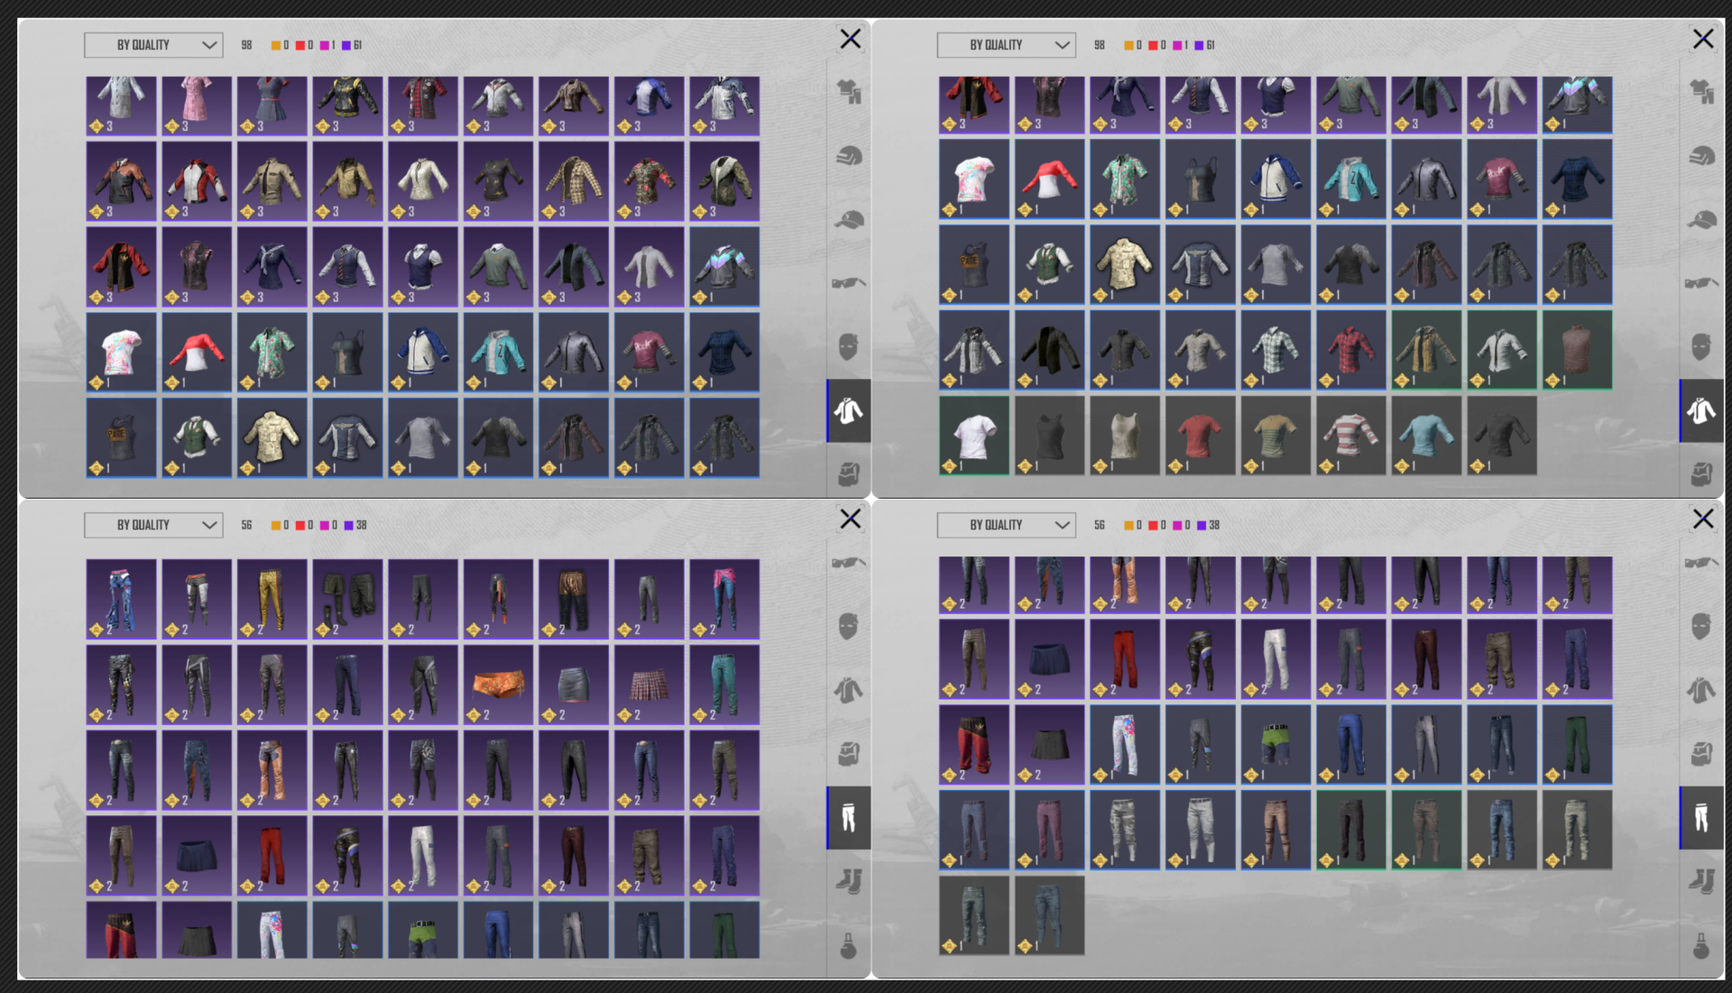Open boots category in bottom-right panel sidebar
Screen dimensions: 1732x993
tap(1701, 881)
